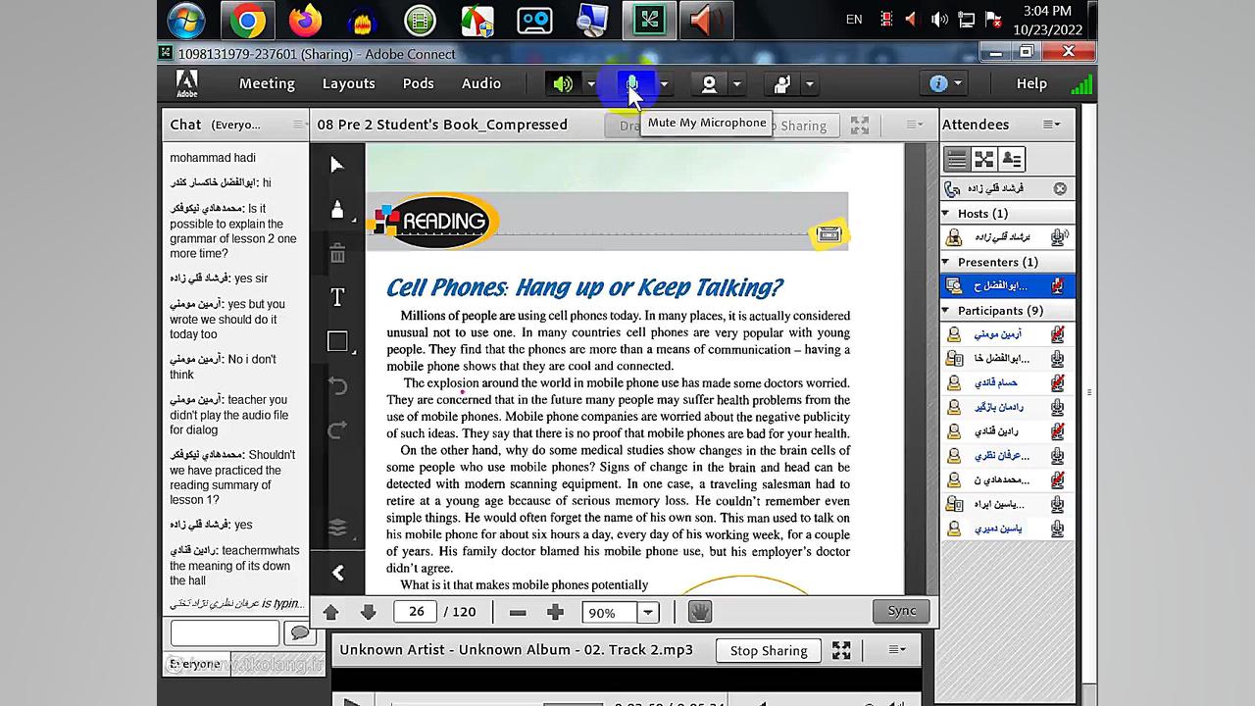Check the green connection status bars
Viewport: 1255px width, 706px height.
click(1081, 84)
